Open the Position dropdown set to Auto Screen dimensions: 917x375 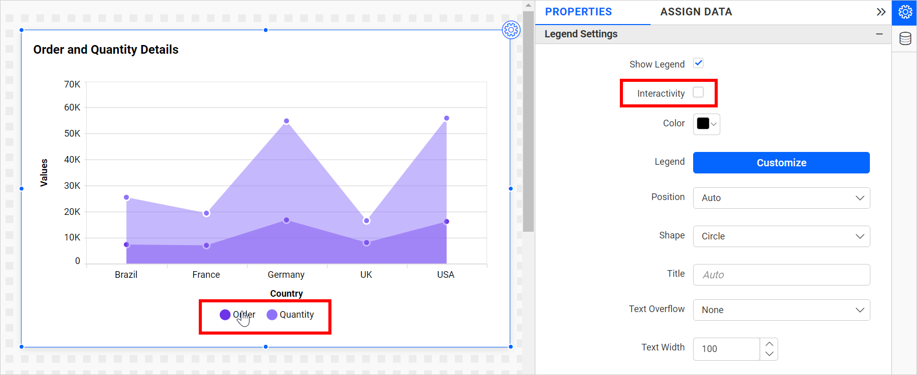click(x=781, y=198)
